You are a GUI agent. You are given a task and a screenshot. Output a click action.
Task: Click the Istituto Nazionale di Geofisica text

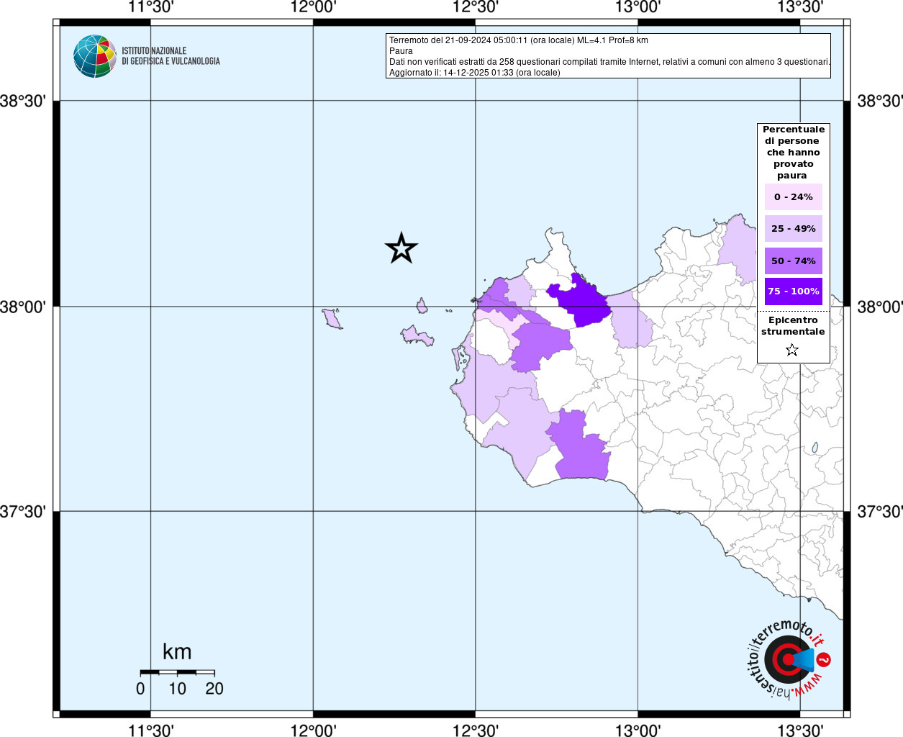171,56
